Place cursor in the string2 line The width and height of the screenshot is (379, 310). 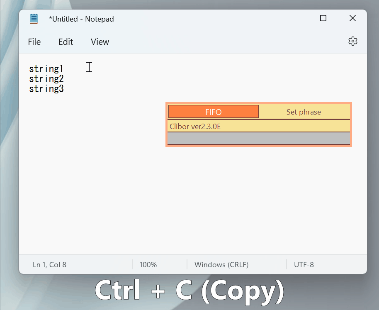point(46,79)
